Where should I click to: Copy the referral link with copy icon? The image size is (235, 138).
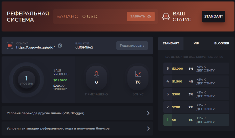[x=60, y=45]
